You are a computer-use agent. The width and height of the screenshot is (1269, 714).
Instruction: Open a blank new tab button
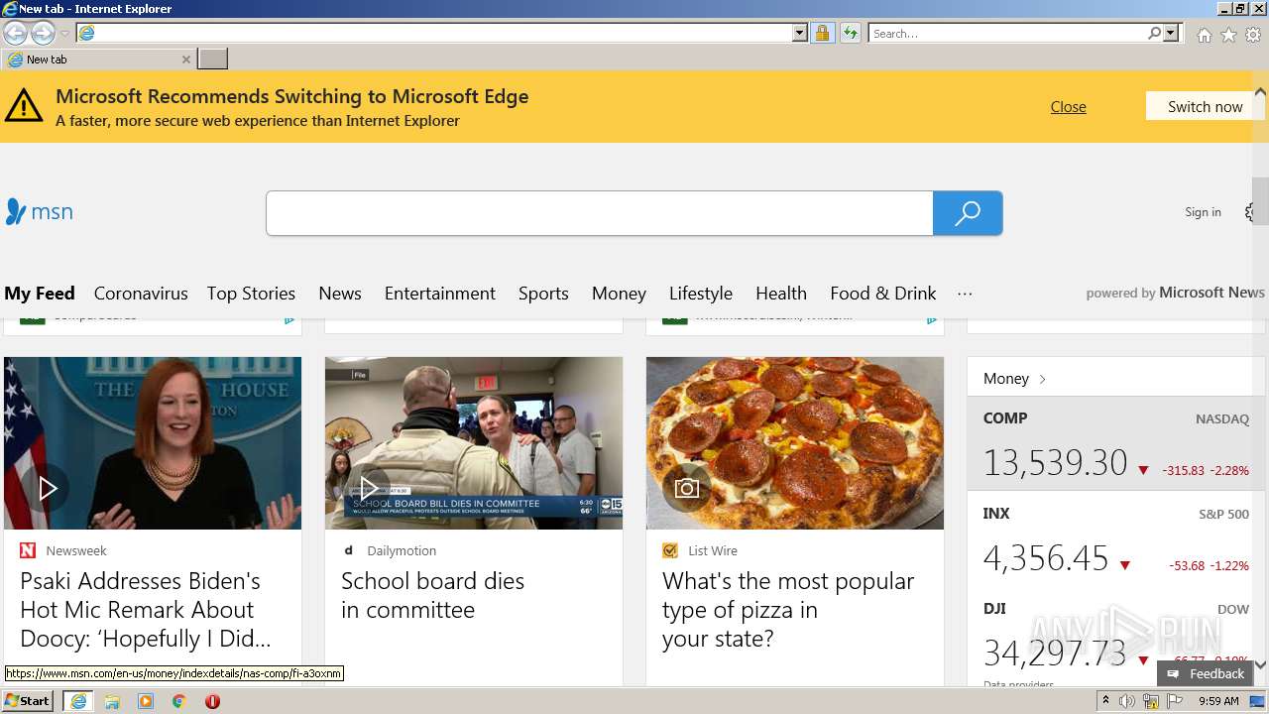(x=213, y=59)
